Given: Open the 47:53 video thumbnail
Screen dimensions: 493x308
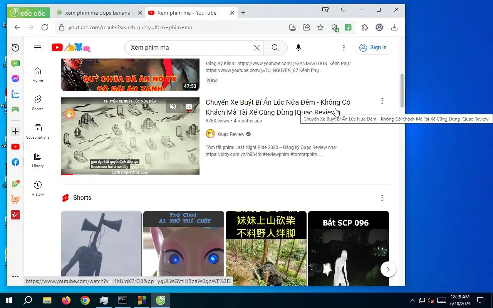Looking at the screenshot, I should point(130,75).
